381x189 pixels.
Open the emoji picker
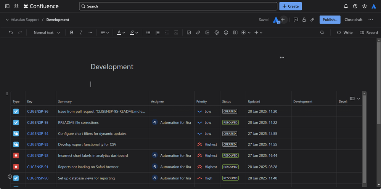(x=226, y=33)
